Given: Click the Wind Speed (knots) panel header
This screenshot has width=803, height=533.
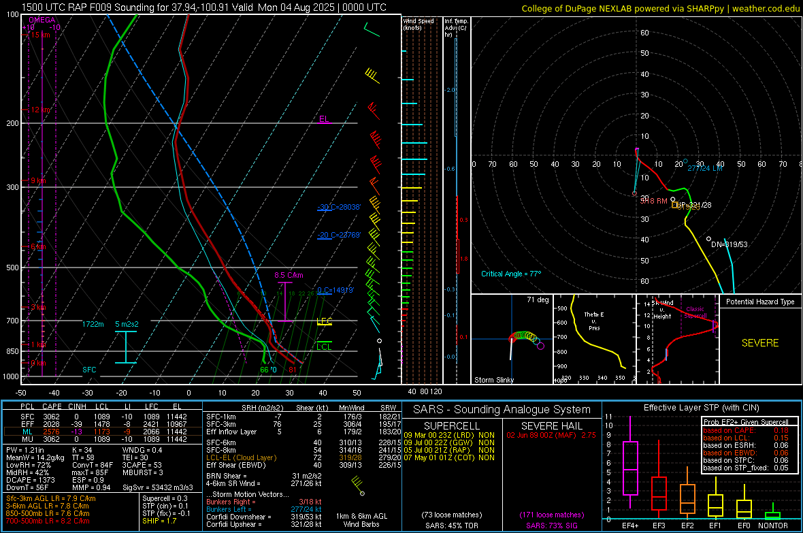Looking at the screenshot, I should point(419,24).
